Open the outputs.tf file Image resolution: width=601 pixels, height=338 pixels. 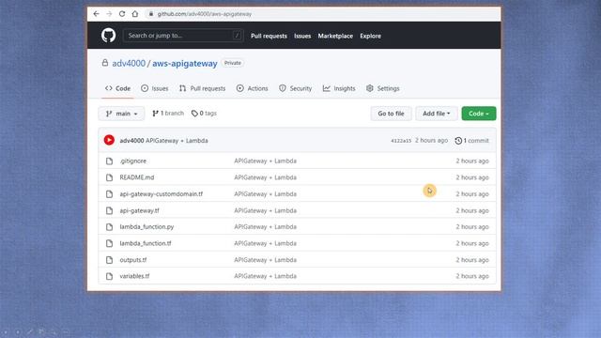133,260
